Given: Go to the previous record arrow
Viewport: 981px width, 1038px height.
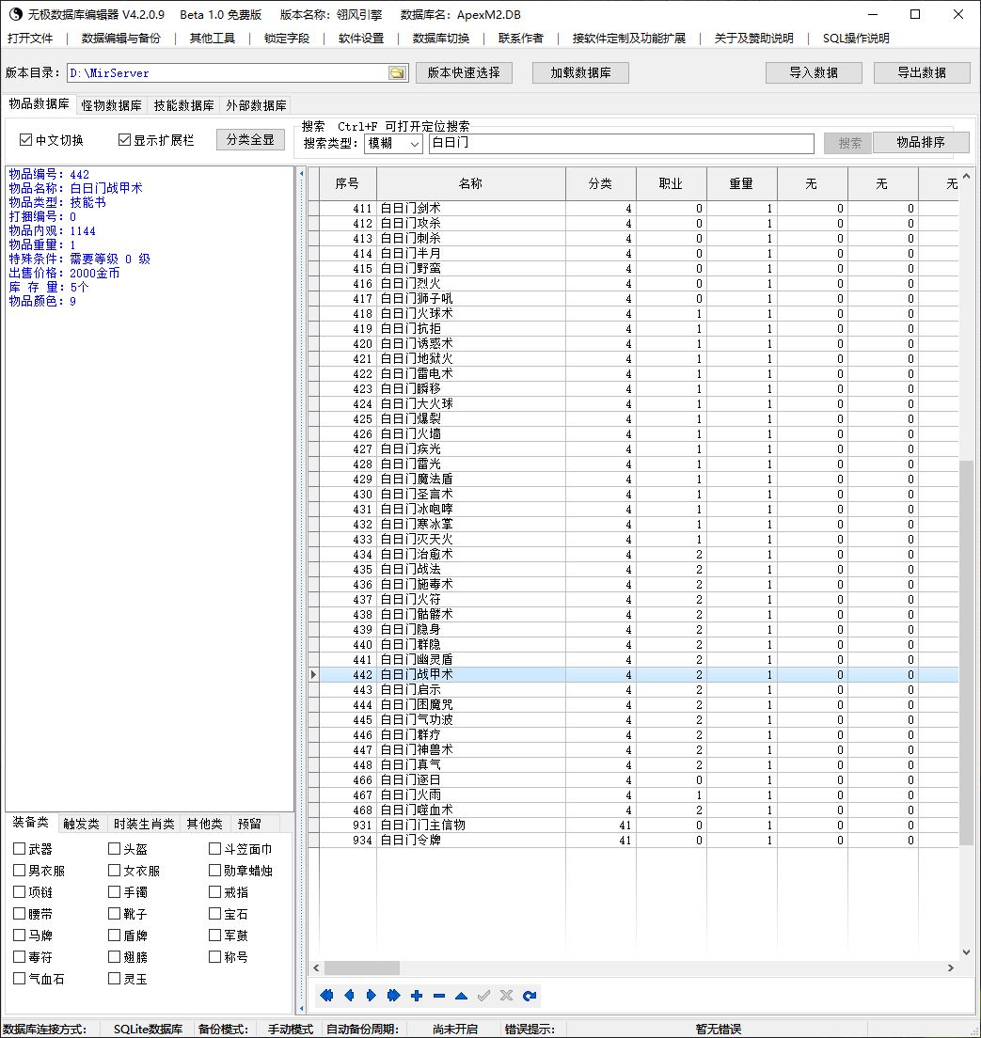Looking at the screenshot, I should 349,996.
